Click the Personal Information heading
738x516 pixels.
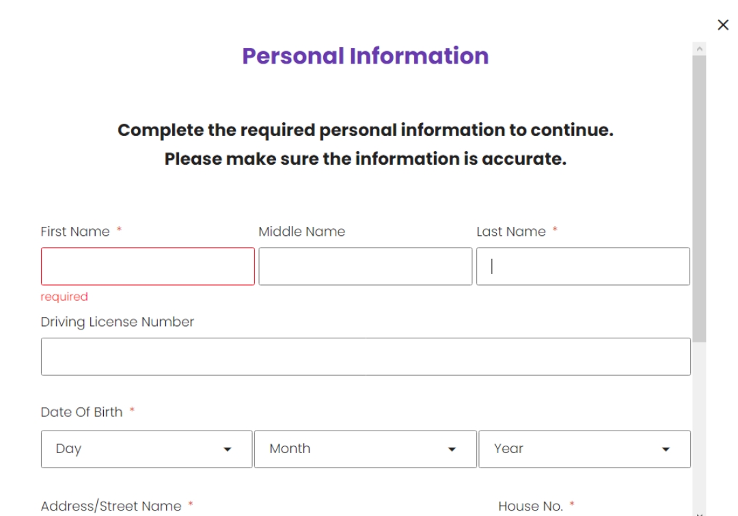click(x=366, y=56)
